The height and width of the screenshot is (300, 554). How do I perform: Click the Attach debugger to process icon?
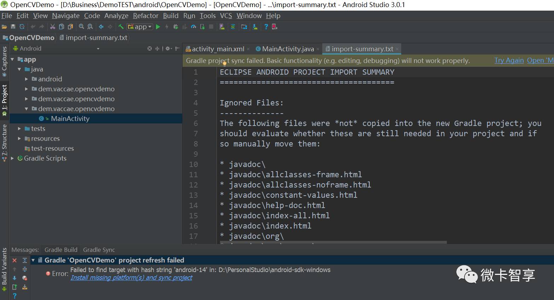pos(202,27)
